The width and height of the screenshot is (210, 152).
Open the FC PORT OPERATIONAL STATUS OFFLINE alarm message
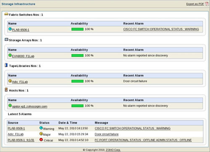click(143, 140)
